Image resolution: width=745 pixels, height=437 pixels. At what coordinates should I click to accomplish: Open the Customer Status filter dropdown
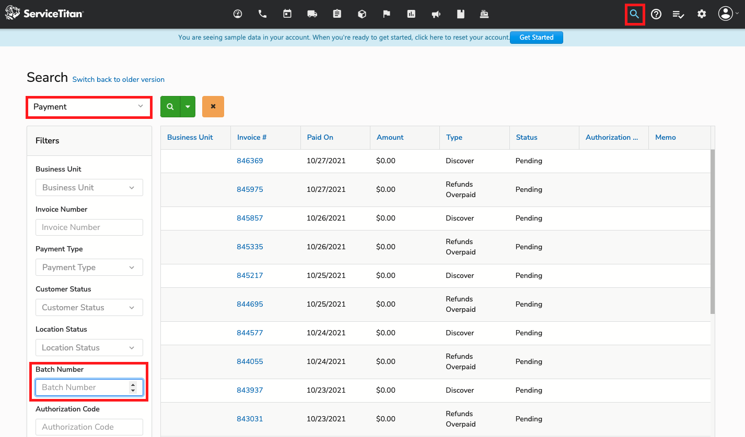[89, 308]
